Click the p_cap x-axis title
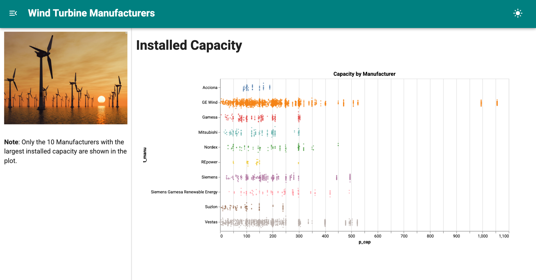The image size is (536, 280). [364, 242]
